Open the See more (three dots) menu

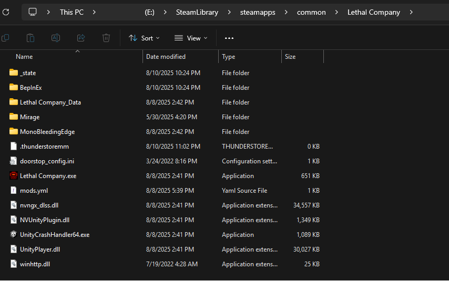click(229, 38)
